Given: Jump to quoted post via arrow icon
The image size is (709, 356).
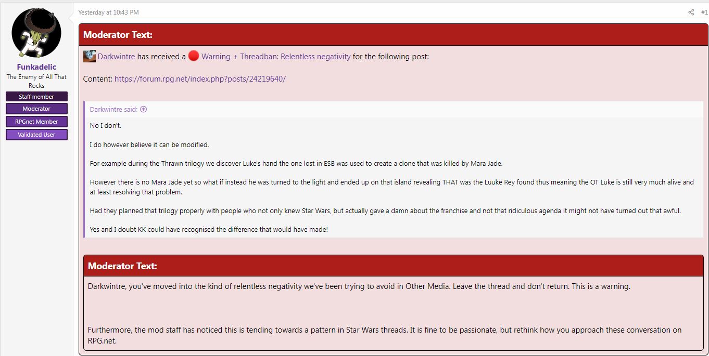Looking at the screenshot, I should click(x=144, y=109).
